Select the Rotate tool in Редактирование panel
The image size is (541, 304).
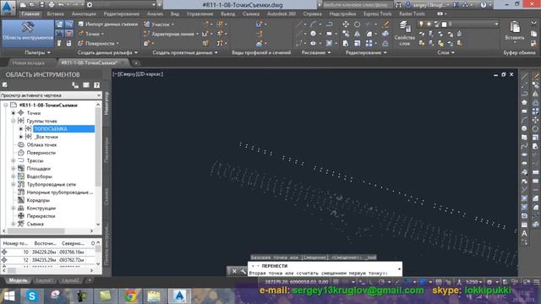click(x=357, y=24)
